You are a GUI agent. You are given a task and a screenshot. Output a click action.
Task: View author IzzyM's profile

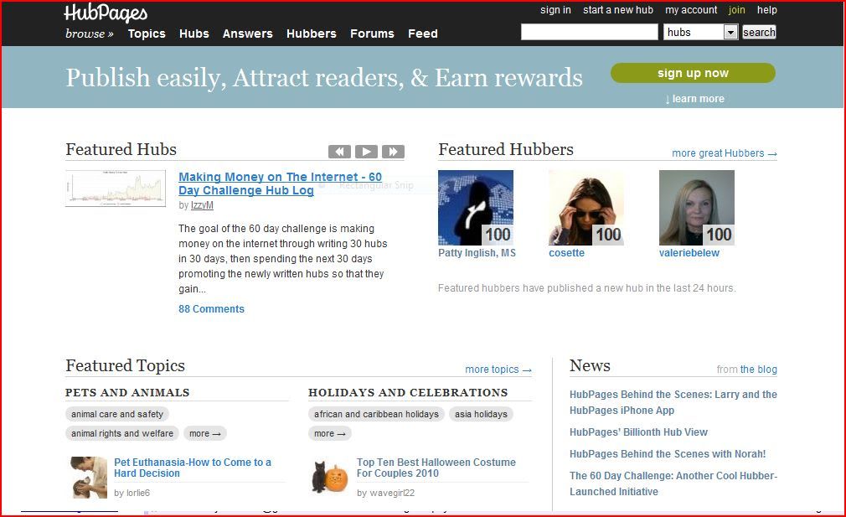tap(203, 205)
